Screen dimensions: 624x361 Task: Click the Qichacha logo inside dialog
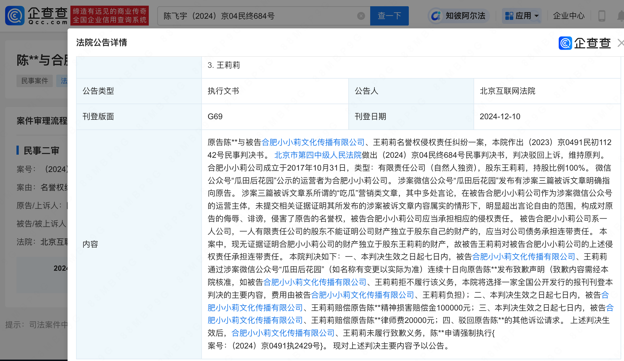585,43
